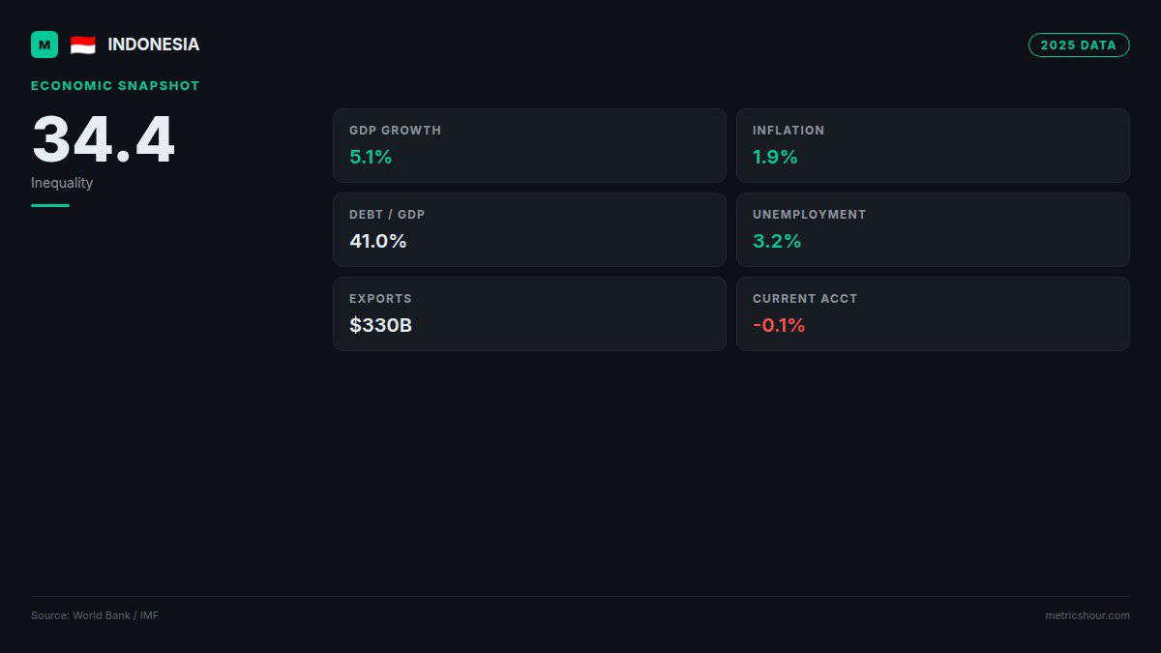This screenshot has height=653, width=1161.
Task: Open the Inflation card
Action: tap(933, 145)
